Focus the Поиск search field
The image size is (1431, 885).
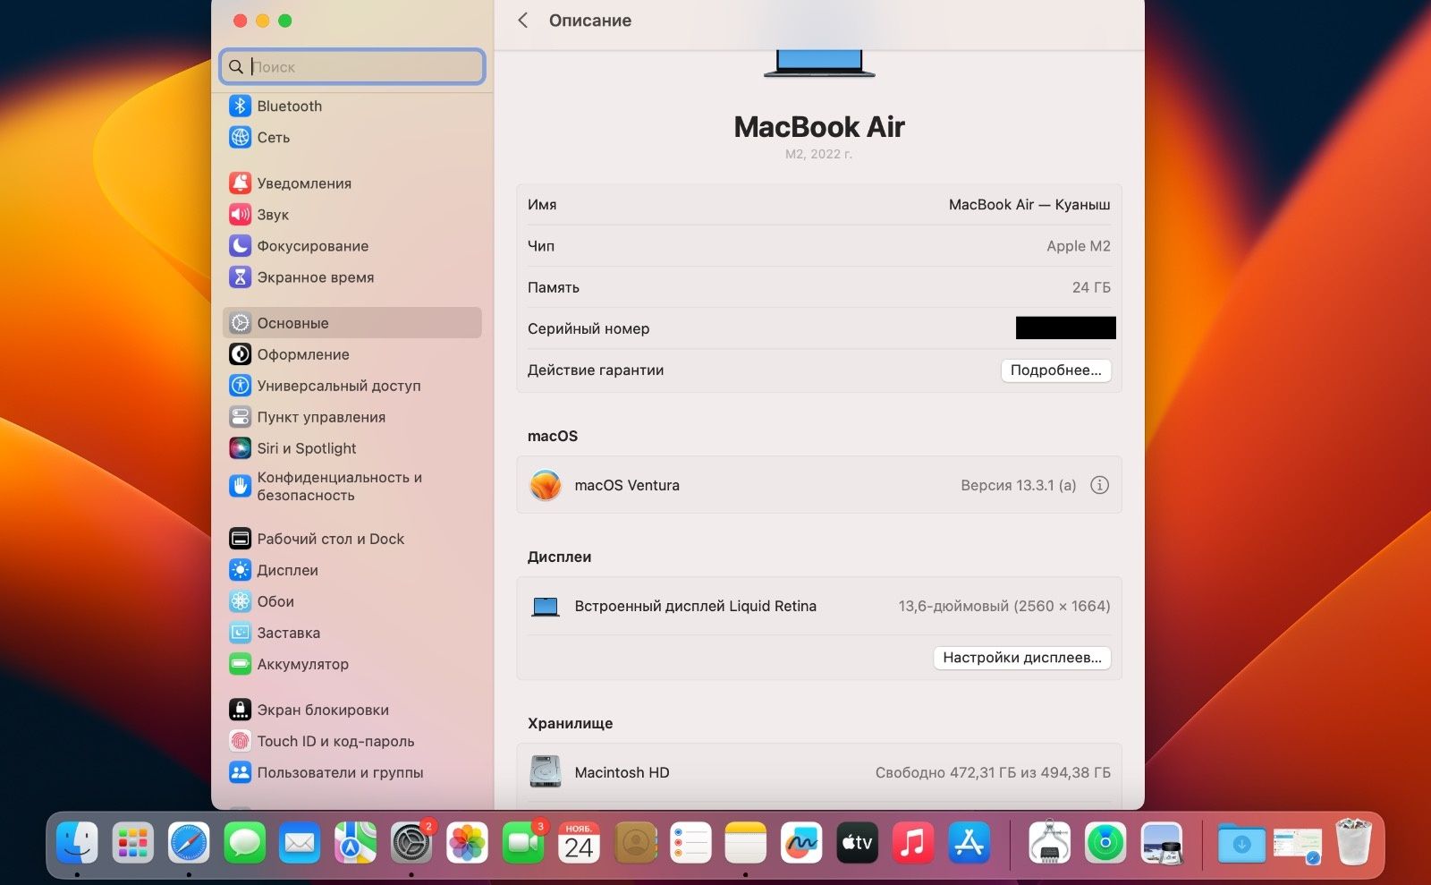(352, 66)
